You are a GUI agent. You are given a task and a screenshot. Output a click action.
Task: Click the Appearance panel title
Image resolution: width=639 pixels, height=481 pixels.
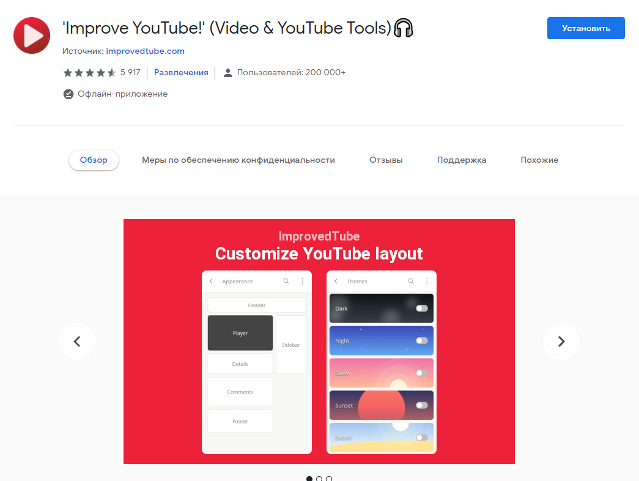[238, 282]
